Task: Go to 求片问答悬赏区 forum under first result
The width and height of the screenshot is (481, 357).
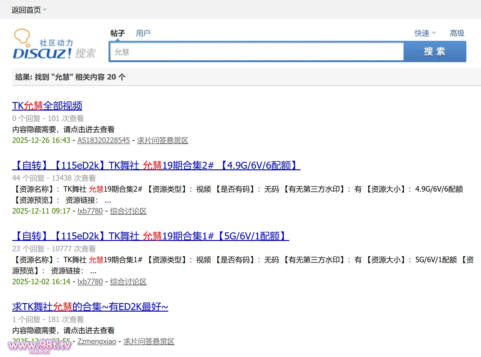Action: click(x=162, y=140)
